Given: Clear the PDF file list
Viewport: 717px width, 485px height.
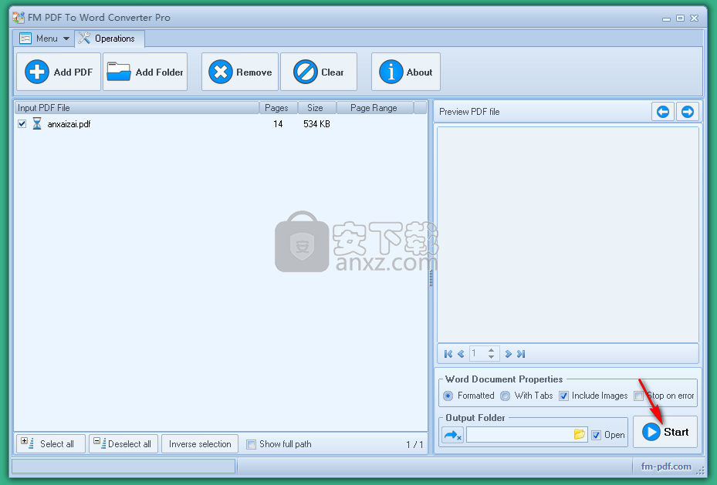Looking at the screenshot, I should pos(319,72).
